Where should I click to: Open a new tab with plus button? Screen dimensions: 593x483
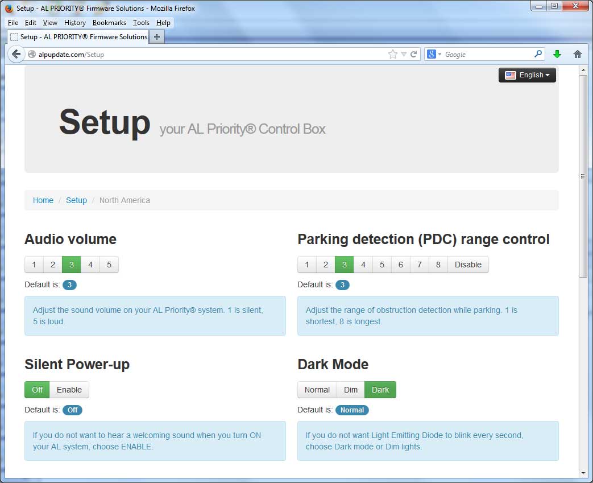pyautogui.click(x=157, y=36)
